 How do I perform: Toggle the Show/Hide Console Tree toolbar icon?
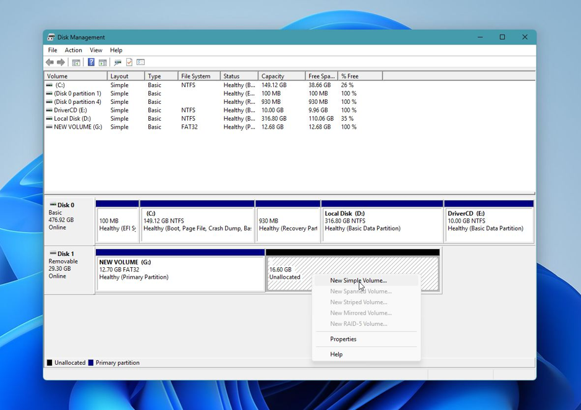(76, 62)
